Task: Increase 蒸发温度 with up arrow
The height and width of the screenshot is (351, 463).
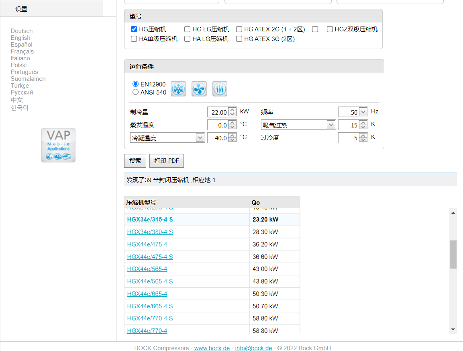Action: click(x=233, y=122)
